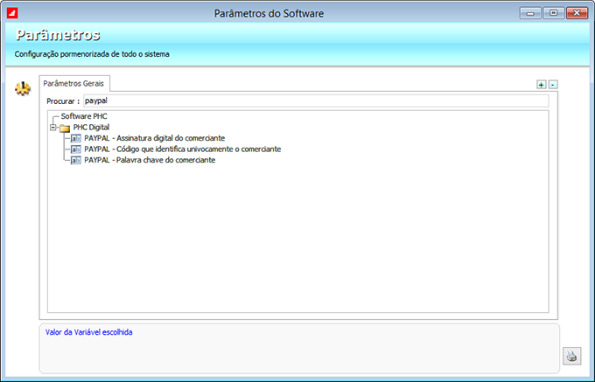Viewport: 595px width, 382px height.
Task: Select PAYPAL - Assinatura digital do comerciante
Action: [x=155, y=138]
